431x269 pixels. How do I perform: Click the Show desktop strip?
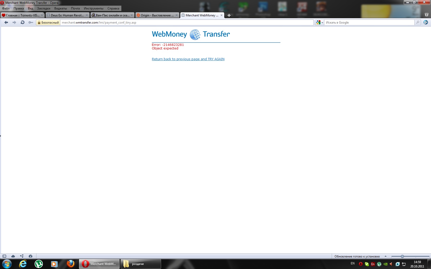(x=429, y=264)
